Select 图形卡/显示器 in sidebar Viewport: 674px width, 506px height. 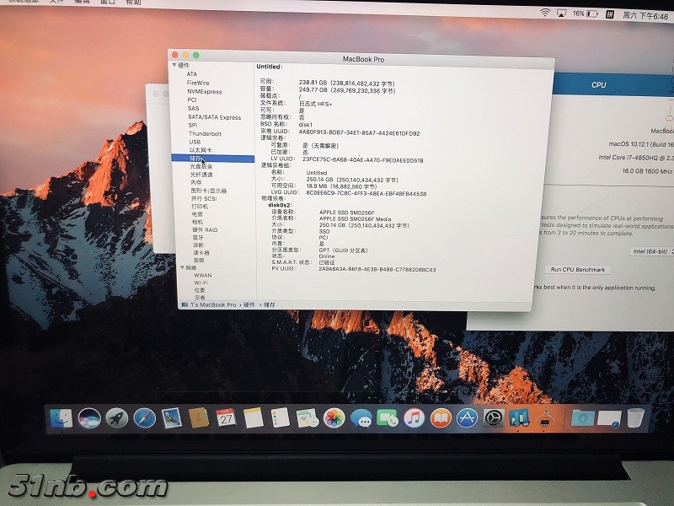(208, 191)
